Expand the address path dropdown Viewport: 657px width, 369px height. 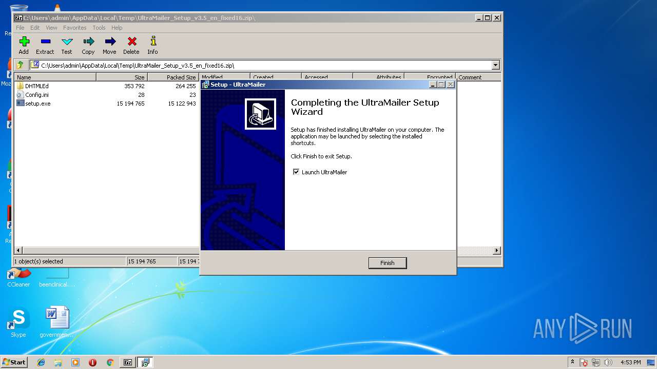coord(495,65)
